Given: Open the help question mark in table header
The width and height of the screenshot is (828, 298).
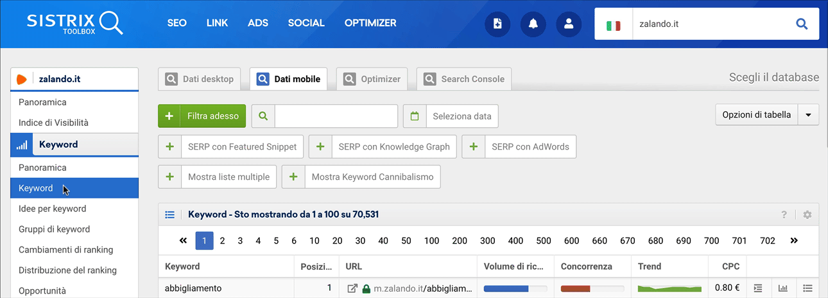Looking at the screenshot, I should [x=784, y=215].
